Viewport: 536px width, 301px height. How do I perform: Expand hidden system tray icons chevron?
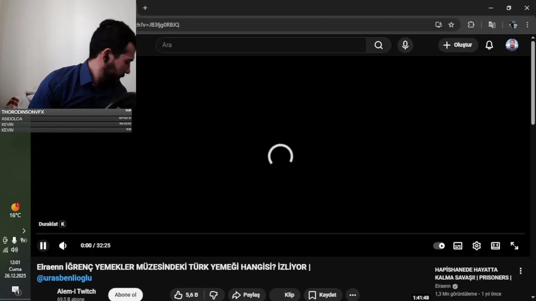coord(24,231)
